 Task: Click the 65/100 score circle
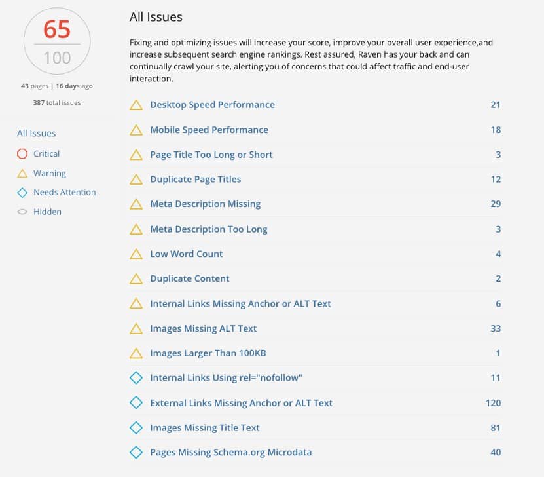pyautogui.click(x=56, y=41)
